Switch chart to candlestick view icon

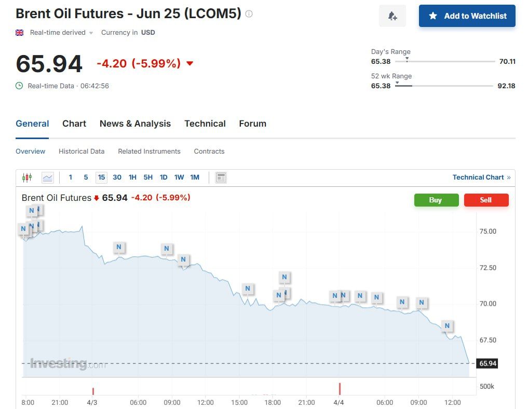tap(27, 178)
